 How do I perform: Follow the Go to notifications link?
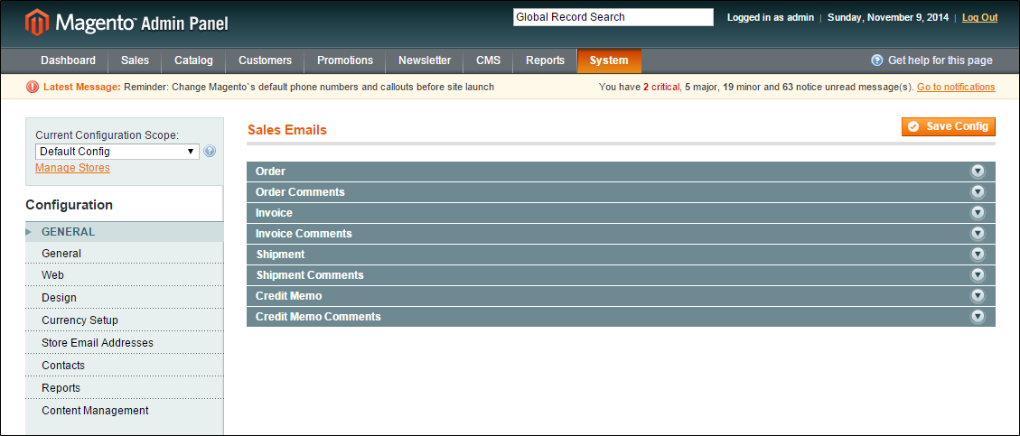click(x=956, y=87)
